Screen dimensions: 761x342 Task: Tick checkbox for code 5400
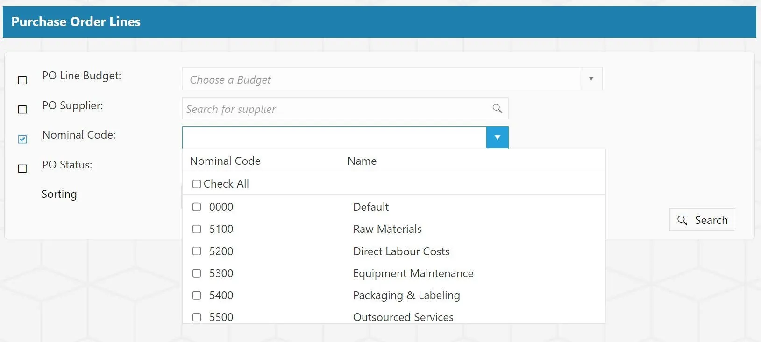tap(197, 295)
